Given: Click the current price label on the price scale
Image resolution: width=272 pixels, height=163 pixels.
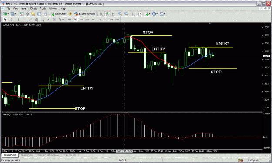Looking at the screenshot, I should (266, 56).
